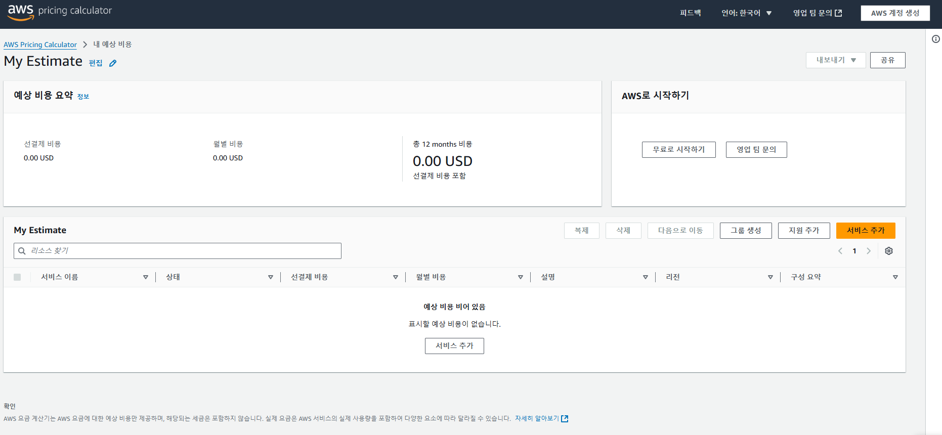Click 영업 팀 문의 in the top navigation
The width and height of the screenshot is (942, 435).
click(x=812, y=13)
